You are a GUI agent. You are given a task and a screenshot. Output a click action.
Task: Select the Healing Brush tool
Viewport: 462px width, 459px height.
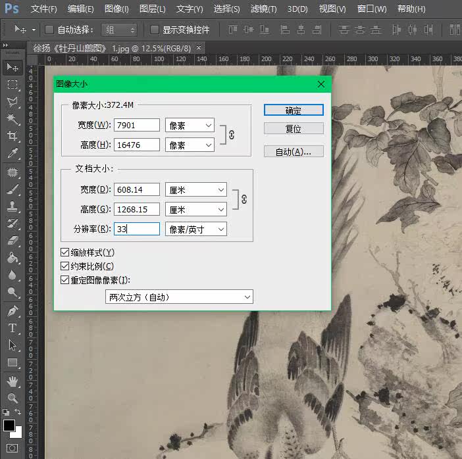tap(13, 172)
